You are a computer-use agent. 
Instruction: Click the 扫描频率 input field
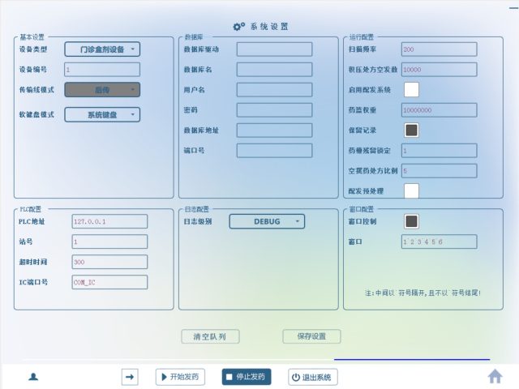click(439, 49)
